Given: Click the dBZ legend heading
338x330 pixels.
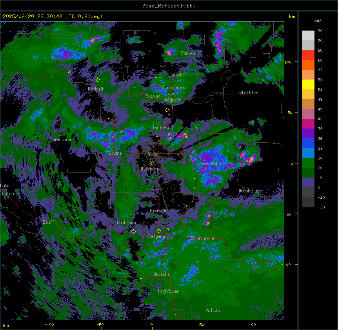Looking at the screenshot, I should pyautogui.click(x=318, y=21).
